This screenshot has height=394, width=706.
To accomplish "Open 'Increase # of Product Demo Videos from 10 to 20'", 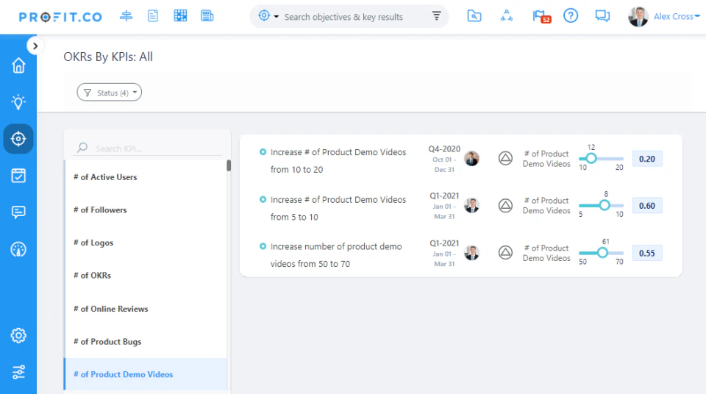I will [x=338, y=161].
